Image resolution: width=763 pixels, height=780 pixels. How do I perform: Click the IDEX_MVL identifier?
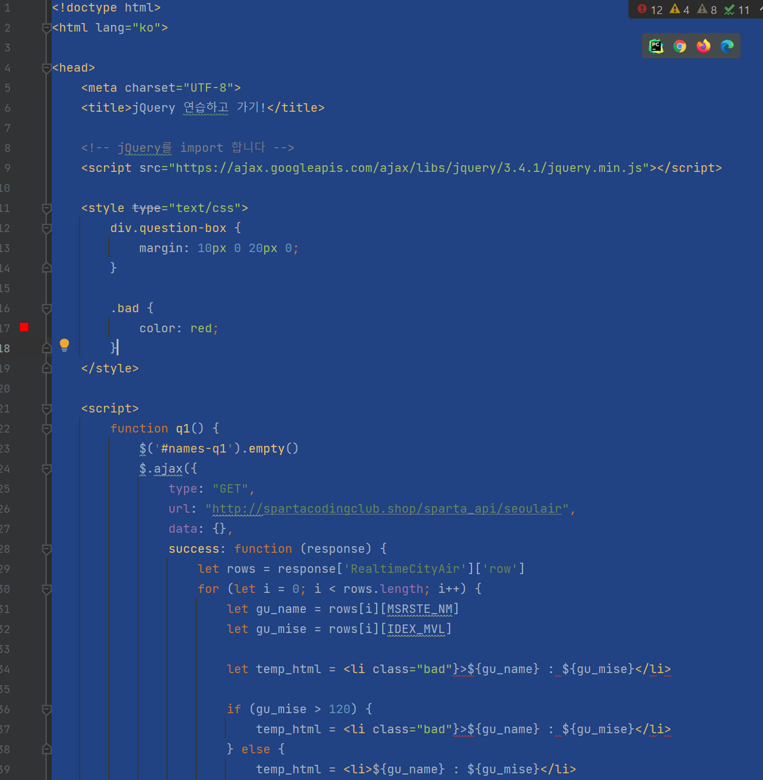point(416,629)
